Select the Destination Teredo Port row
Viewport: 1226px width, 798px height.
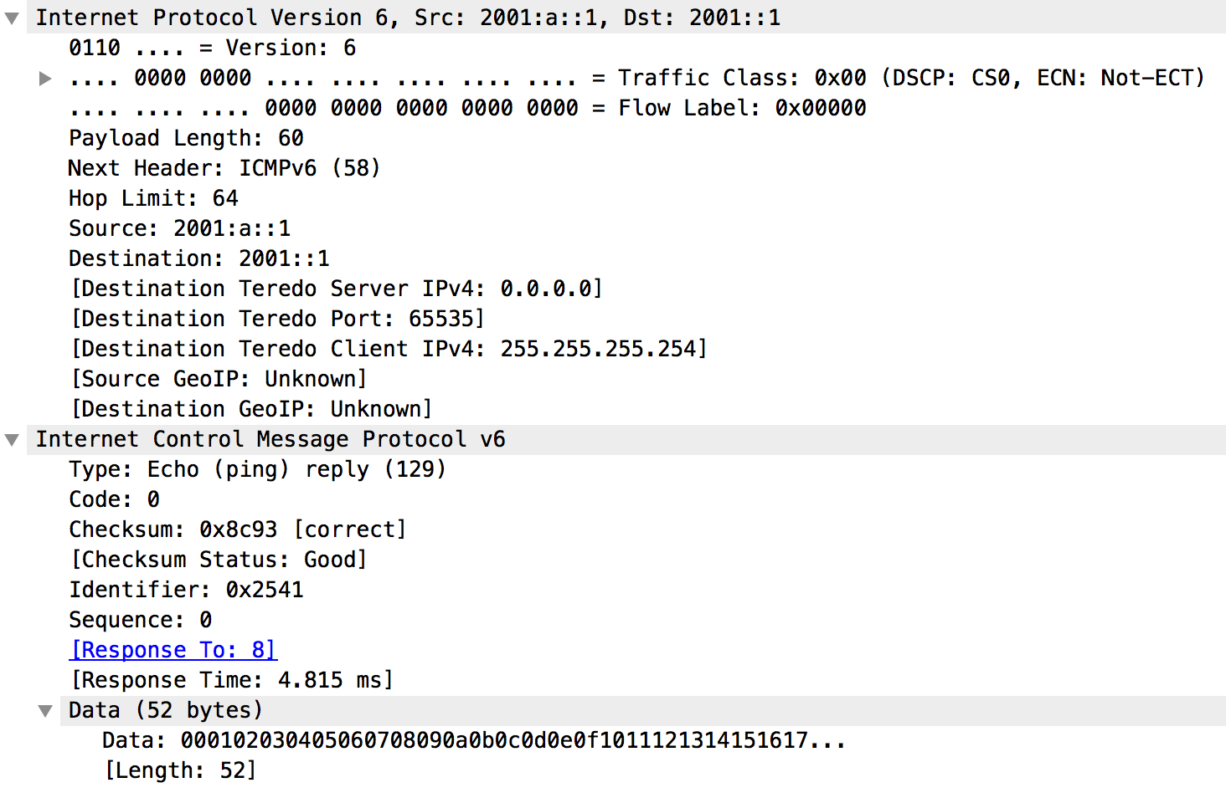click(x=277, y=320)
